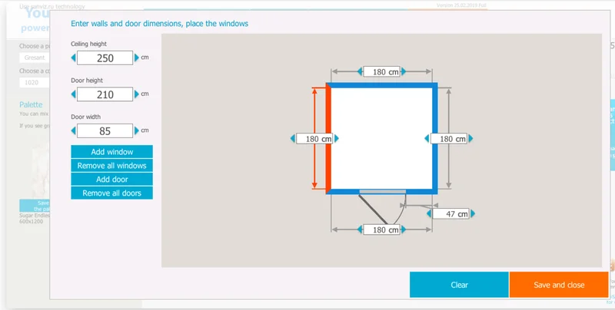The height and width of the screenshot is (310, 615).
Task: Click left arrow beside Ceiling height value
Action: click(x=74, y=58)
